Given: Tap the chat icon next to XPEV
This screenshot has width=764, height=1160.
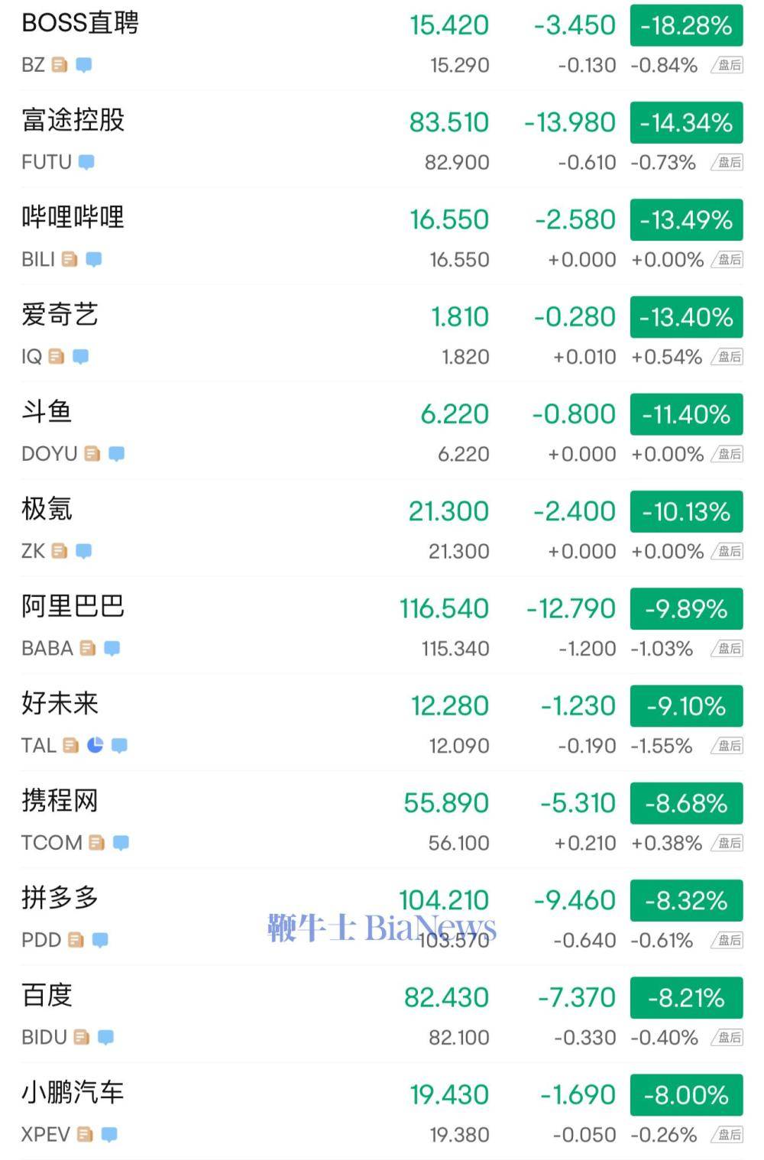Looking at the screenshot, I should pos(109,1134).
